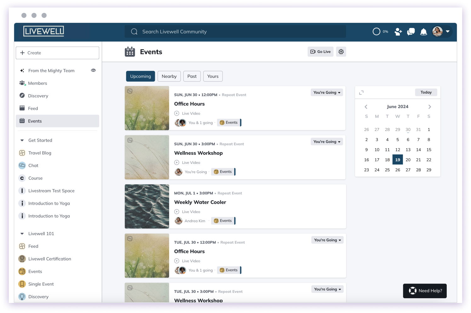Screen dimensions: 471x313
Task: Switch to the Past events tab
Action: tap(192, 76)
